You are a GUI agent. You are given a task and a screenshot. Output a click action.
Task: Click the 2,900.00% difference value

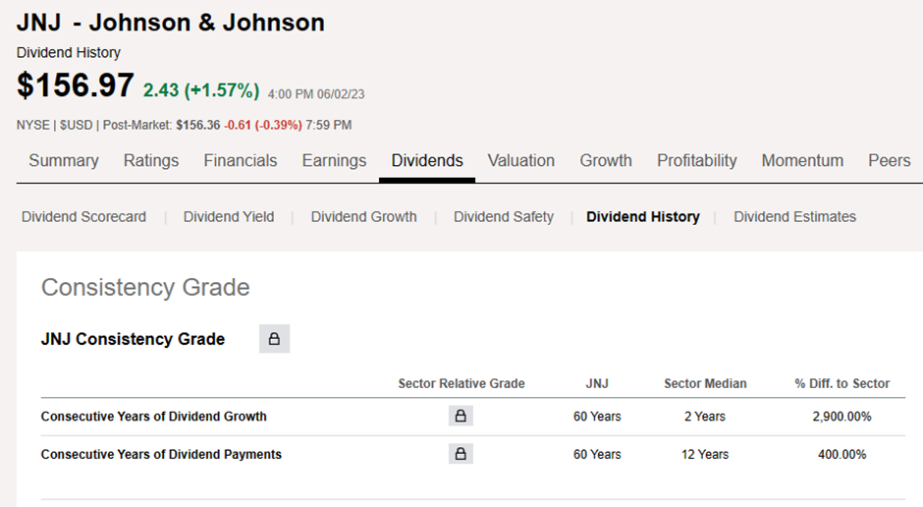click(842, 417)
